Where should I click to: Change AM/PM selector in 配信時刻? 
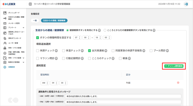[45, 83]
